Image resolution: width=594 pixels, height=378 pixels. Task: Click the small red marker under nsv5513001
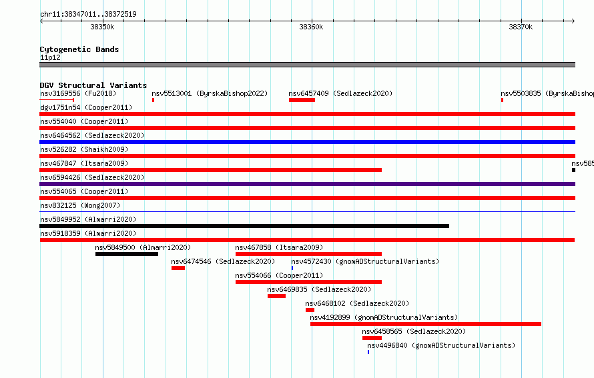[x=153, y=100]
